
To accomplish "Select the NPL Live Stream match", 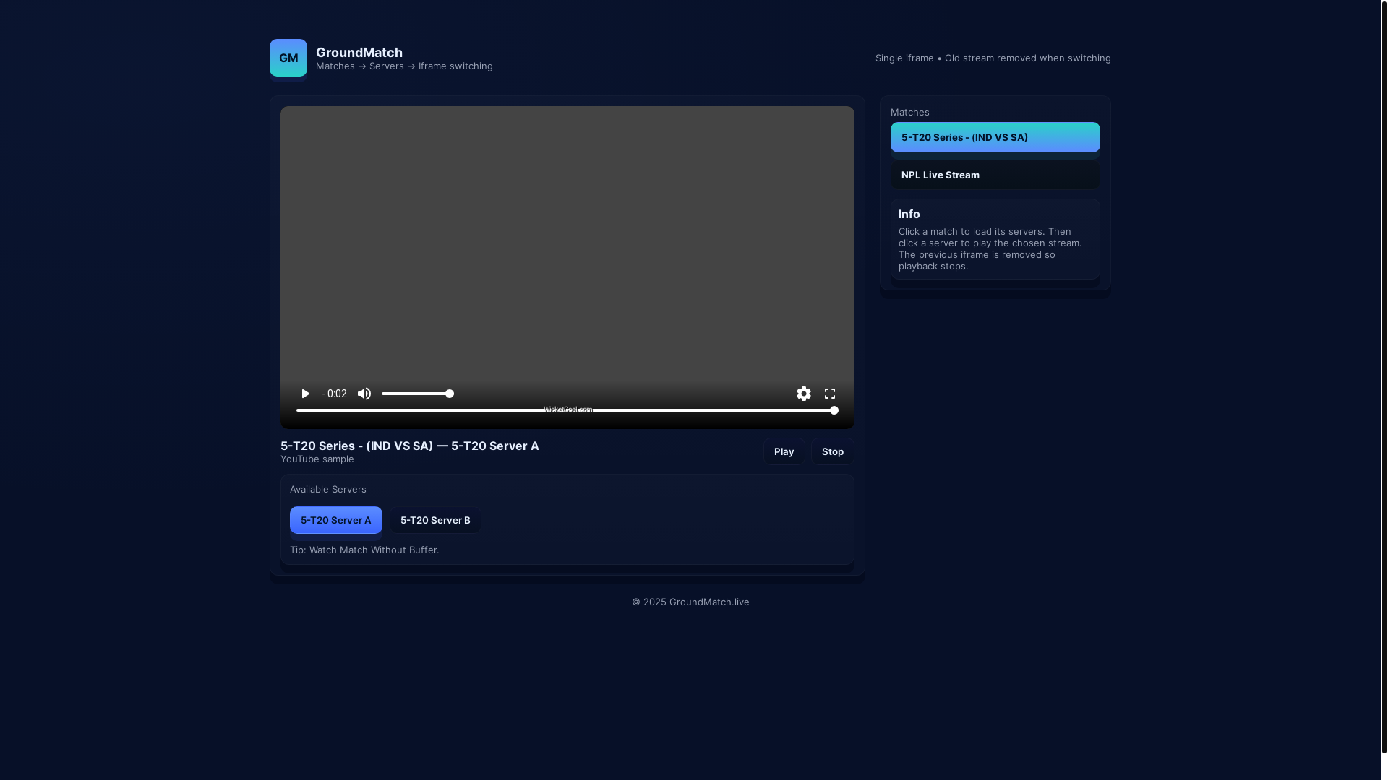I will [x=995, y=175].
